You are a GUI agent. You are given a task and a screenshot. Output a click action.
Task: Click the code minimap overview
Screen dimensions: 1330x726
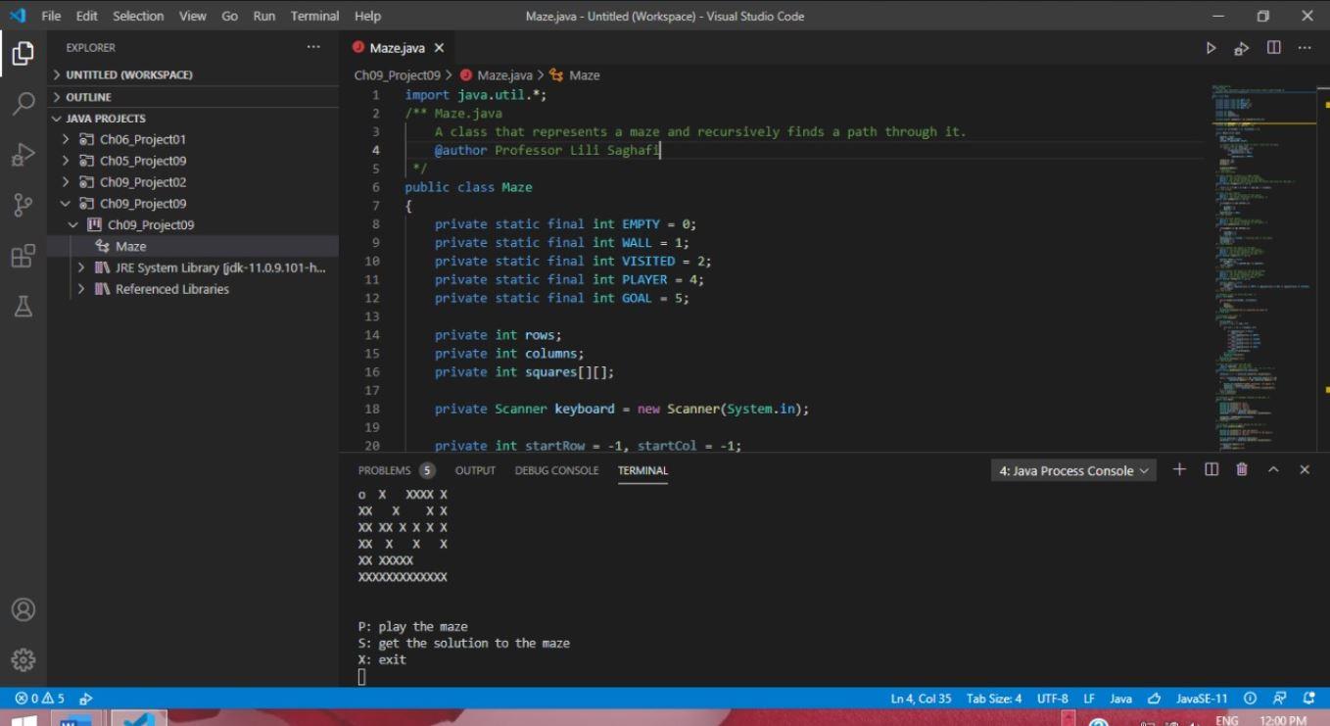pyautogui.click(x=1254, y=265)
